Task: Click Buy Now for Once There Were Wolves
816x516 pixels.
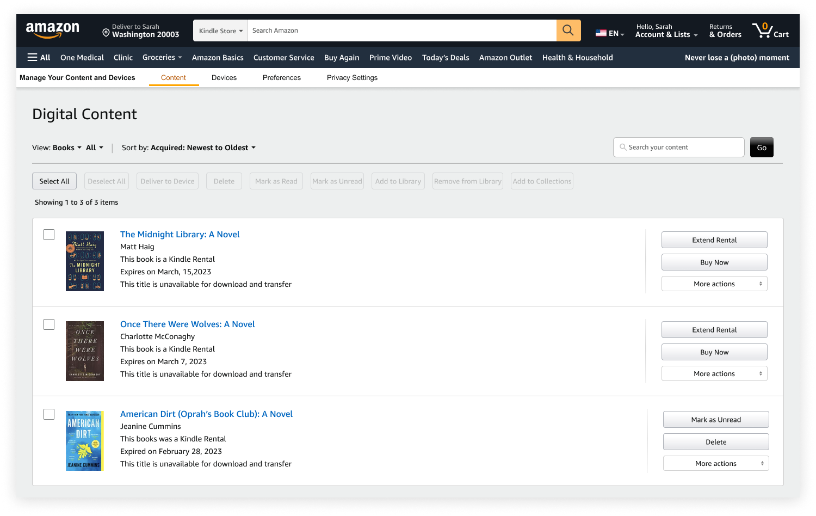Action: [714, 352]
